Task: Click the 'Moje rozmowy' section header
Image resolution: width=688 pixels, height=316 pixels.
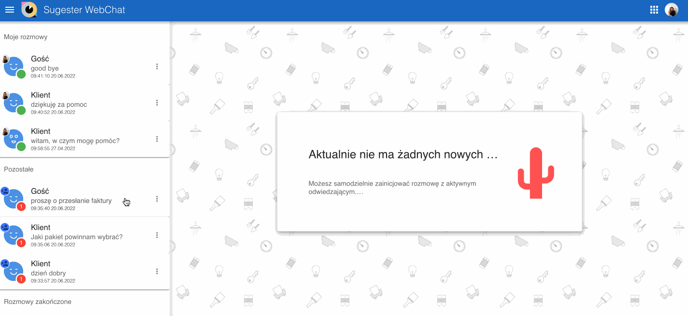Action: (26, 37)
